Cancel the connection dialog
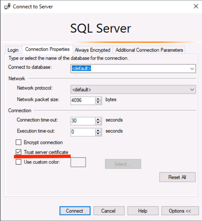The height and width of the screenshot is (221, 202). coord(109,211)
